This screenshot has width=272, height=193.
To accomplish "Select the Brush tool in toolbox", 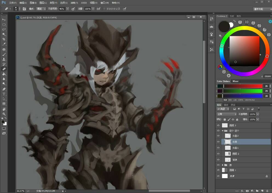I will point(4,54).
